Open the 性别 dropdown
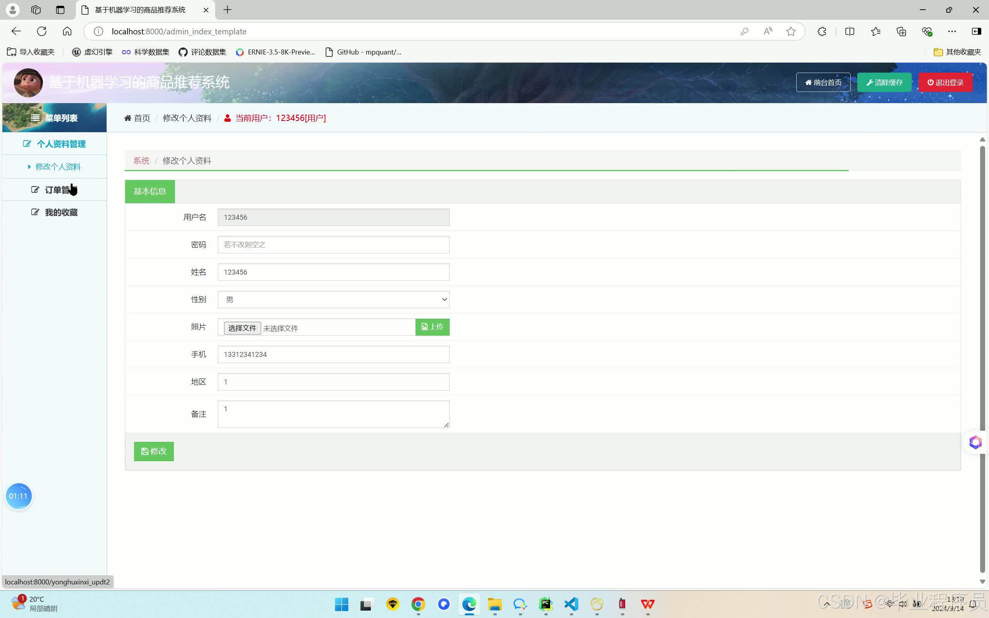Viewport: 989px width, 618px height. pos(333,300)
